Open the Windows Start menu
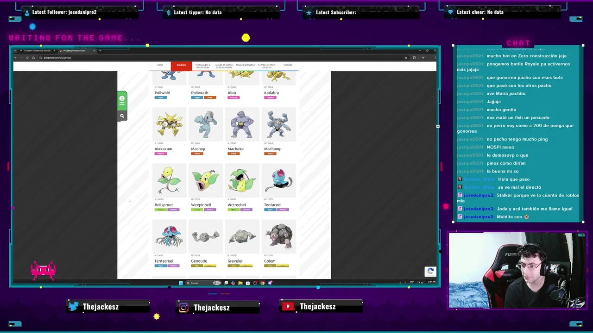 [181, 283]
